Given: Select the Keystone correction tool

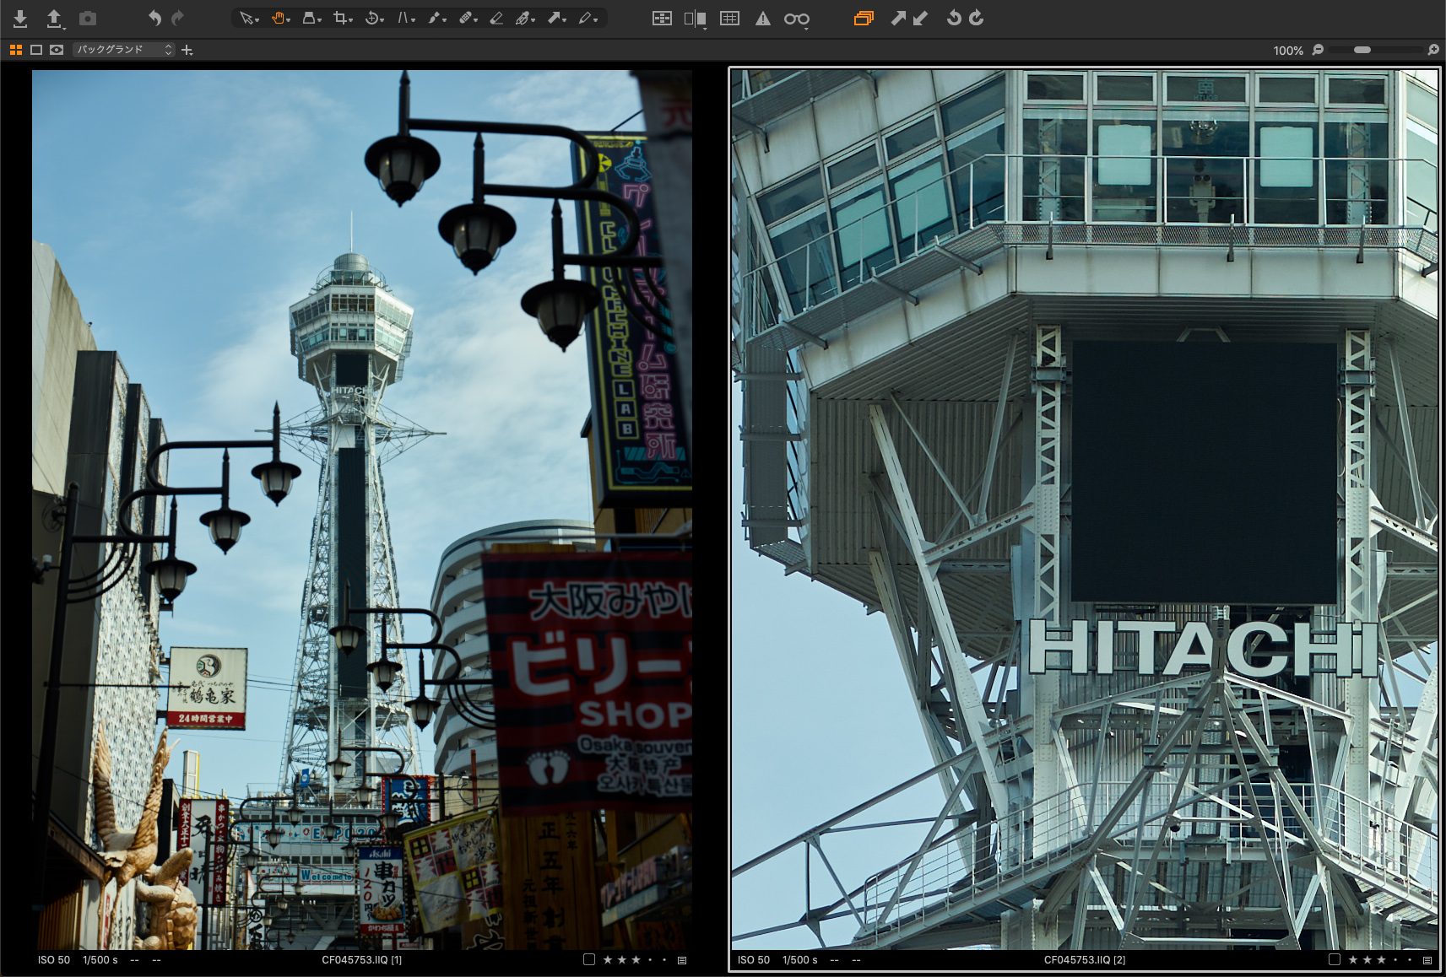Looking at the screenshot, I should (x=404, y=18).
